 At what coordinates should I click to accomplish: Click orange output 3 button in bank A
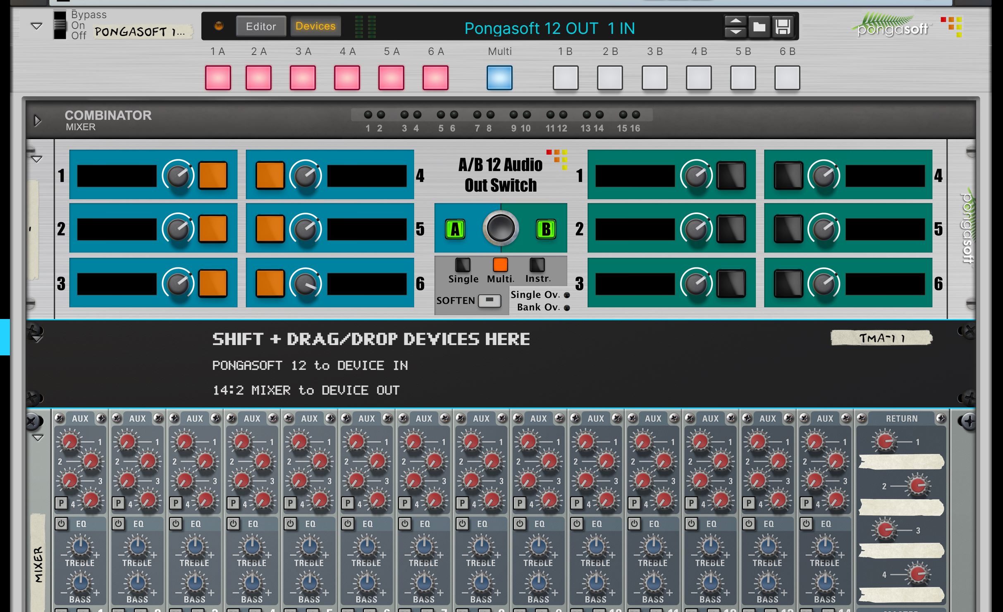click(213, 283)
